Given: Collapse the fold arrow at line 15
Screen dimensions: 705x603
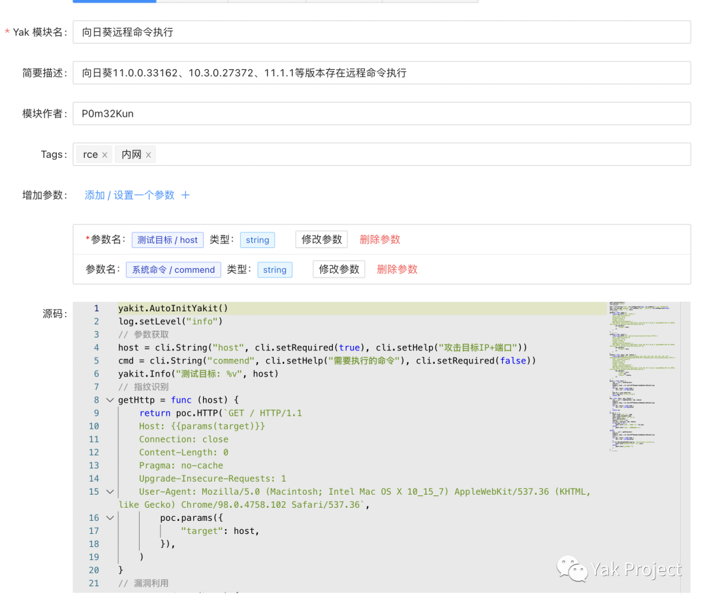Looking at the screenshot, I should pos(110,491).
